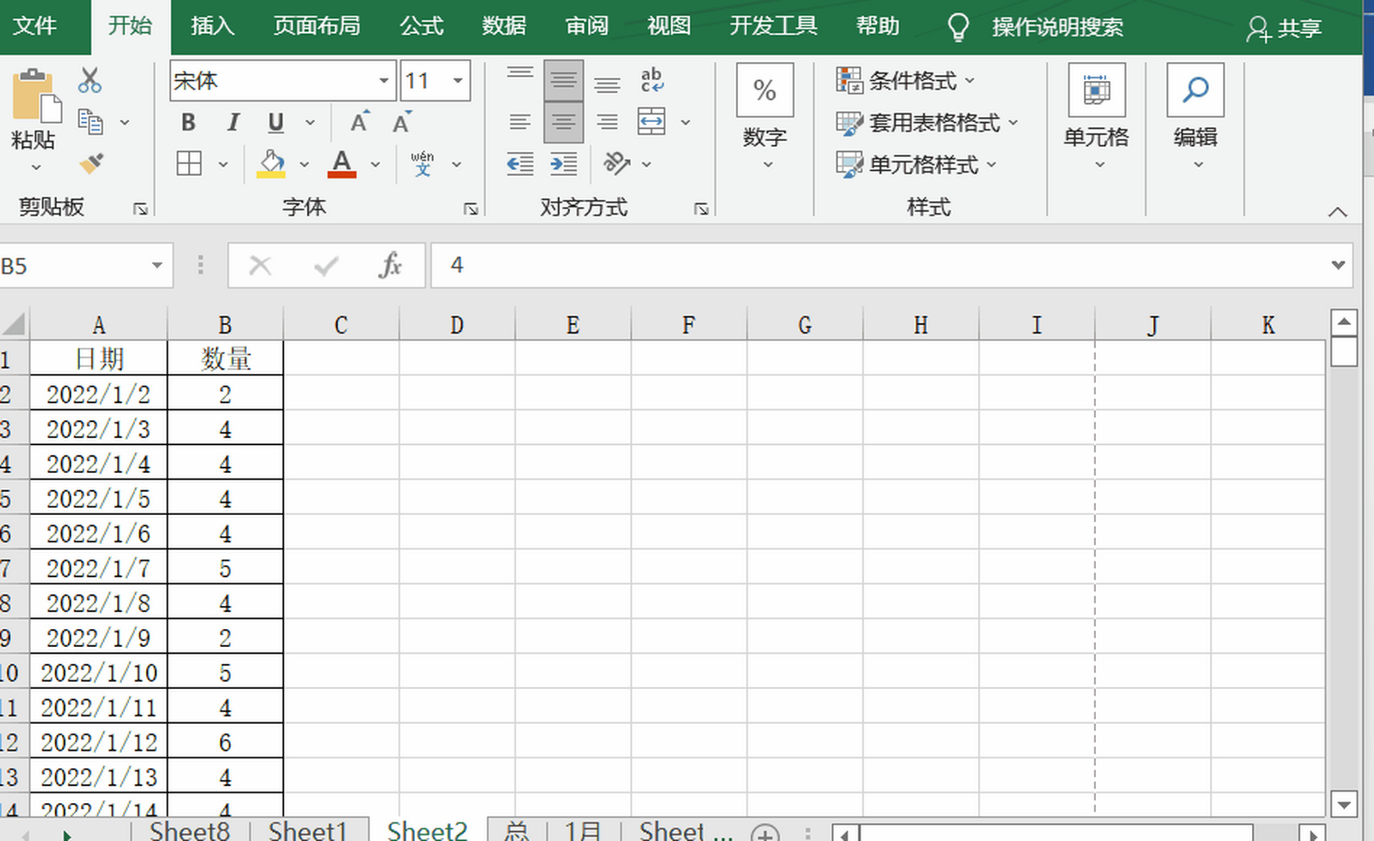Activate the Format Painter tool
Image resolution: width=1374 pixels, height=841 pixels.
pos(92,163)
